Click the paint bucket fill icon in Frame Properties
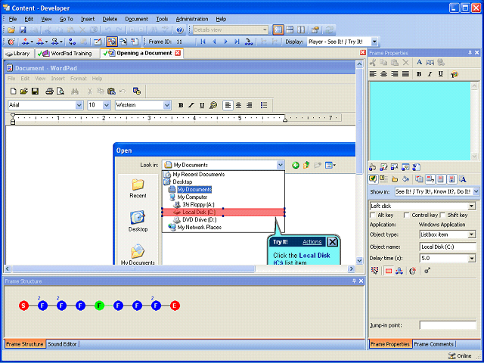This screenshot has width=484, height=363. click(405, 179)
